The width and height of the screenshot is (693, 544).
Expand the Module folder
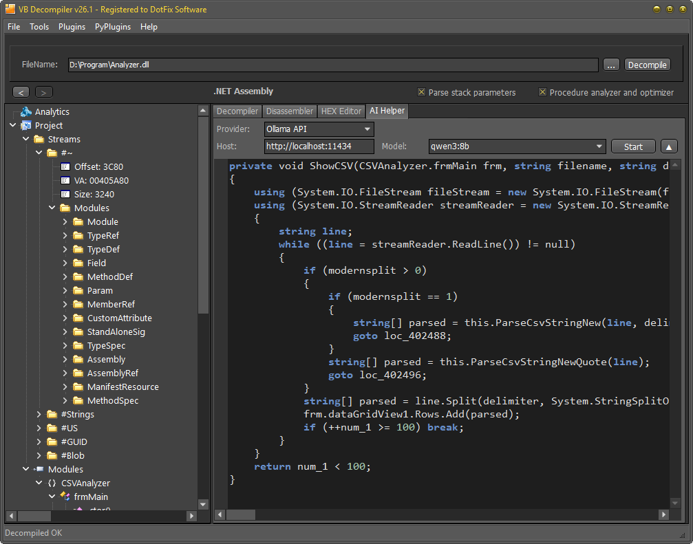(x=65, y=221)
